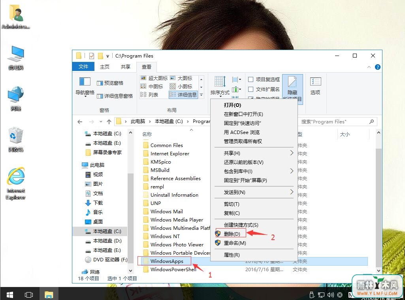Open the quick access toolbar customize dropdown
Image resolution: width=405 pixels, height=300 pixels.
107,56
